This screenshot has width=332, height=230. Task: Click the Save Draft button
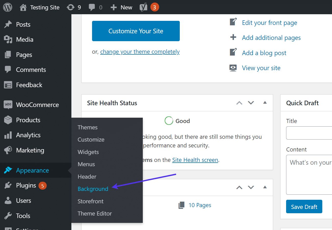click(304, 207)
